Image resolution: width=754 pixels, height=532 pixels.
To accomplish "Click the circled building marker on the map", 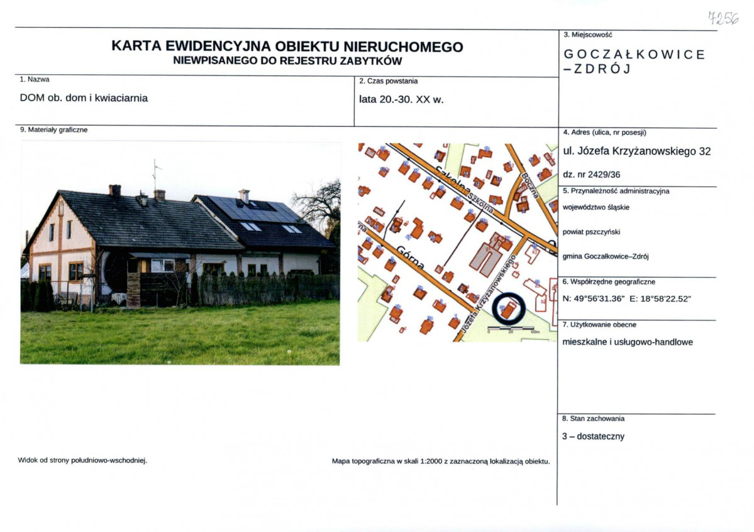I will pos(508,308).
